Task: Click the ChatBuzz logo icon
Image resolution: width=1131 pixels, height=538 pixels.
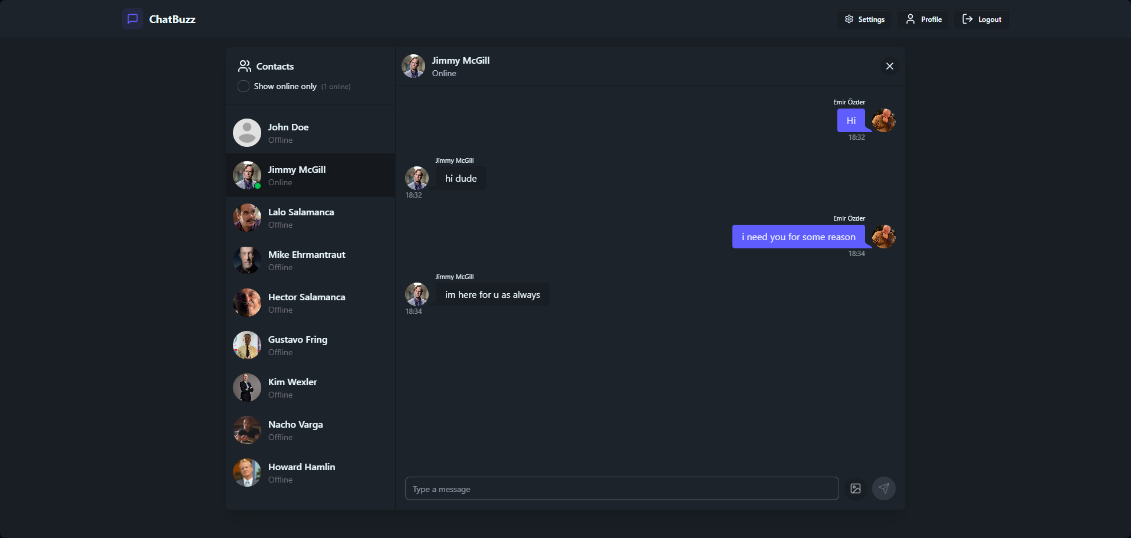Action: (x=133, y=19)
